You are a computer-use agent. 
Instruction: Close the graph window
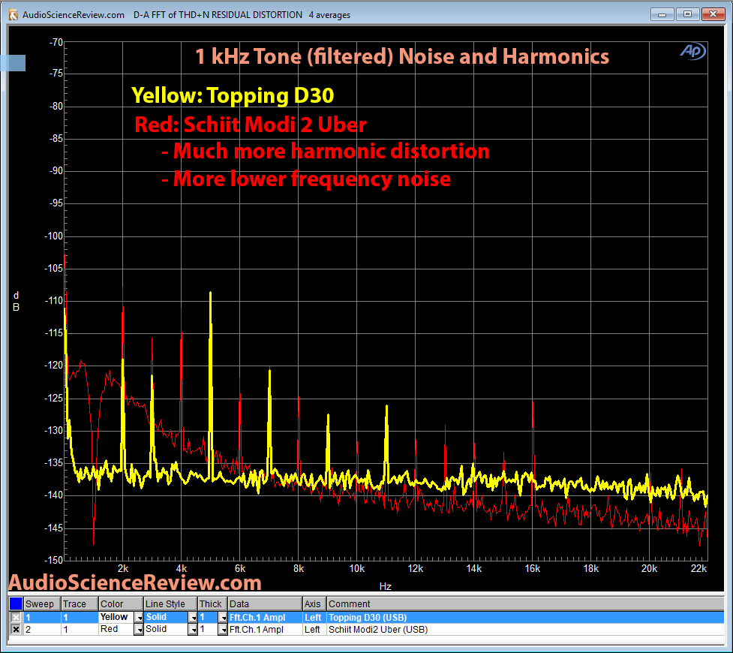coord(713,14)
